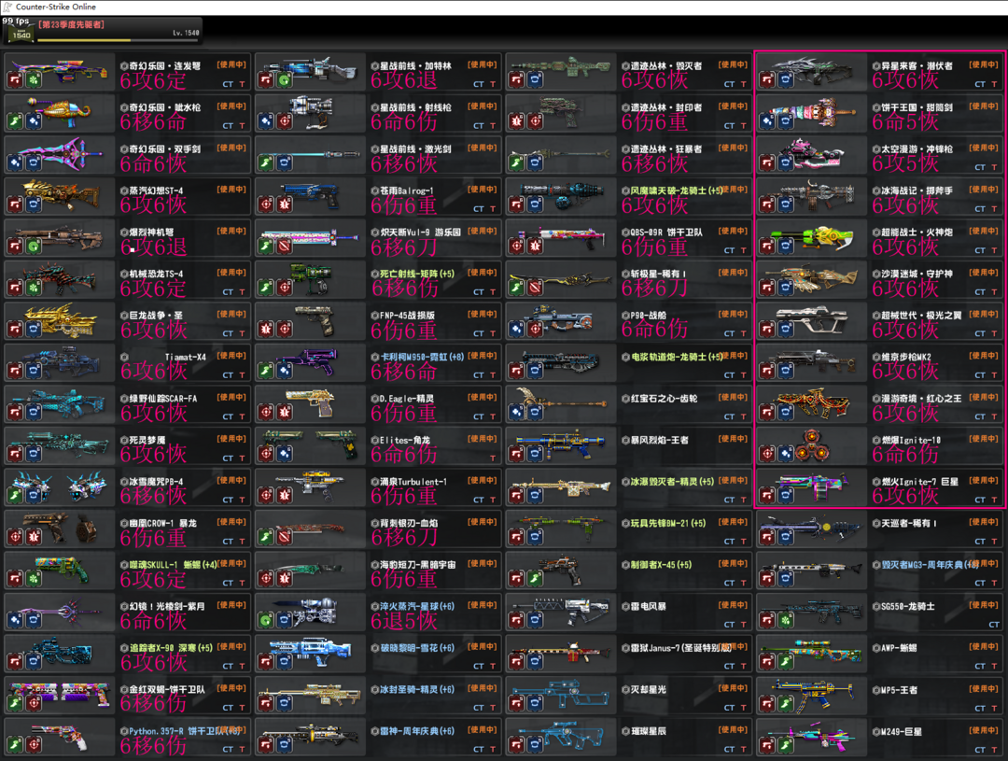Click the 红宝石之心-齿轮 weapon name
Viewport: 1008px width, 761px height.
[665, 399]
